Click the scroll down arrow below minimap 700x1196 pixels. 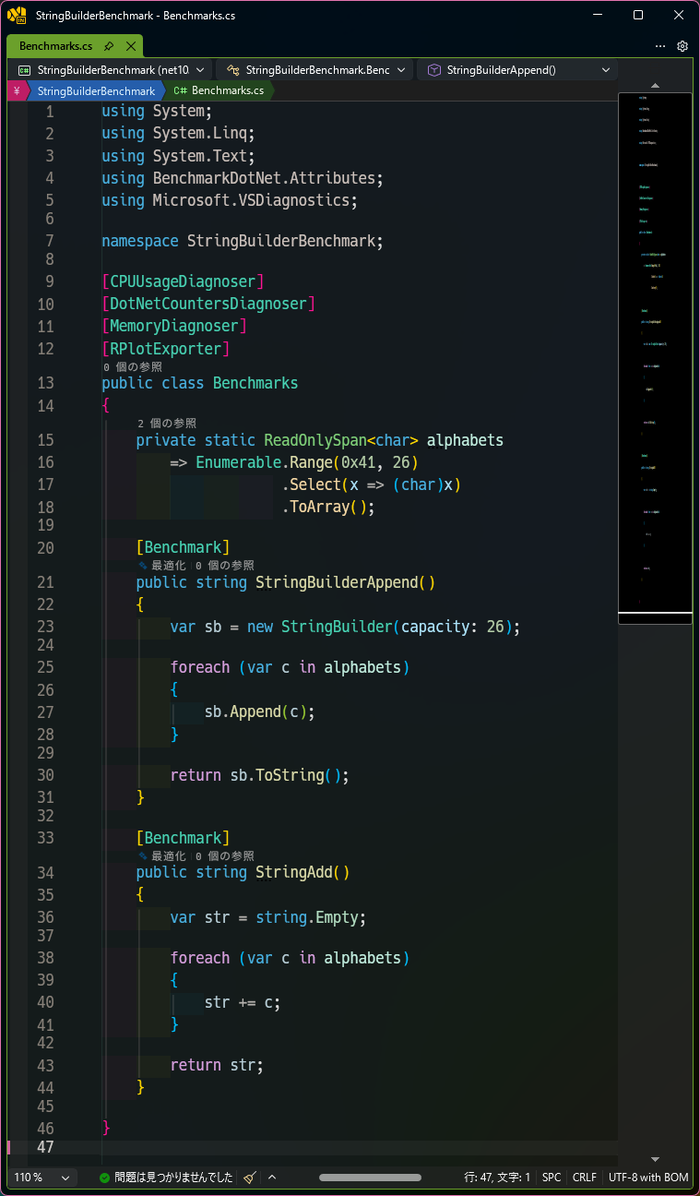[656, 1159]
